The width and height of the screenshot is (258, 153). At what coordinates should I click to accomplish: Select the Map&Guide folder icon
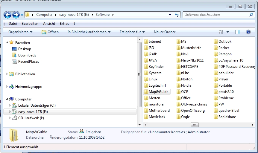pyautogui.click(x=146, y=91)
